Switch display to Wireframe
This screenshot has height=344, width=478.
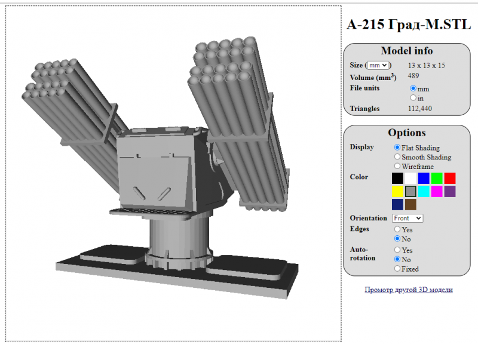[398, 167]
